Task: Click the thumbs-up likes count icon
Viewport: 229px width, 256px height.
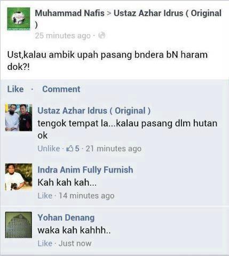Action: (x=69, y=148)
